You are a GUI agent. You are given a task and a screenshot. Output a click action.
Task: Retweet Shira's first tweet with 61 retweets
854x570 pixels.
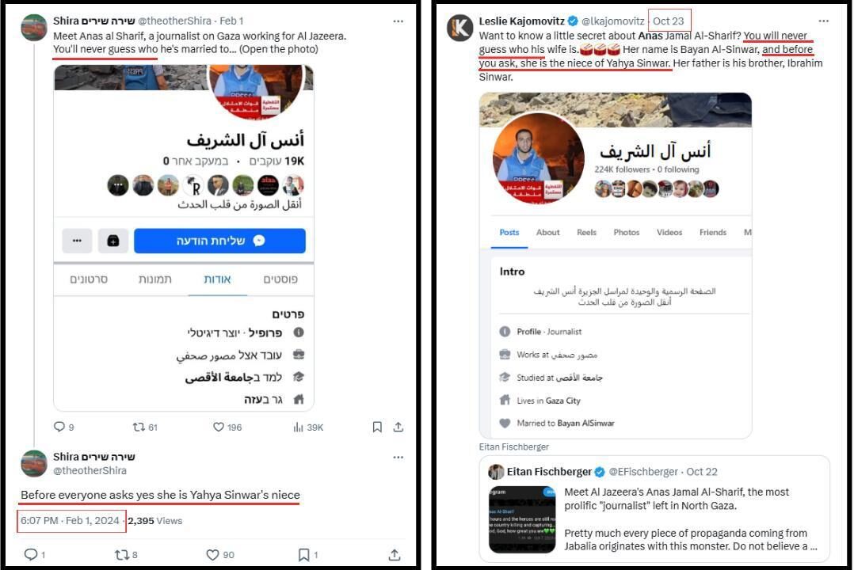(139, 427)
